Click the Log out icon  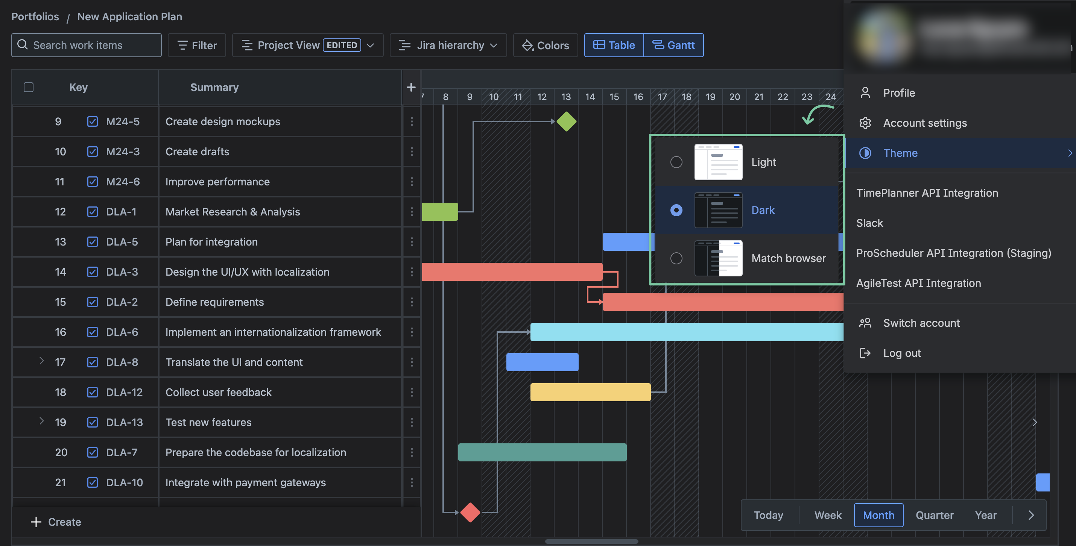pyautogui.click(x=865, y=353)
